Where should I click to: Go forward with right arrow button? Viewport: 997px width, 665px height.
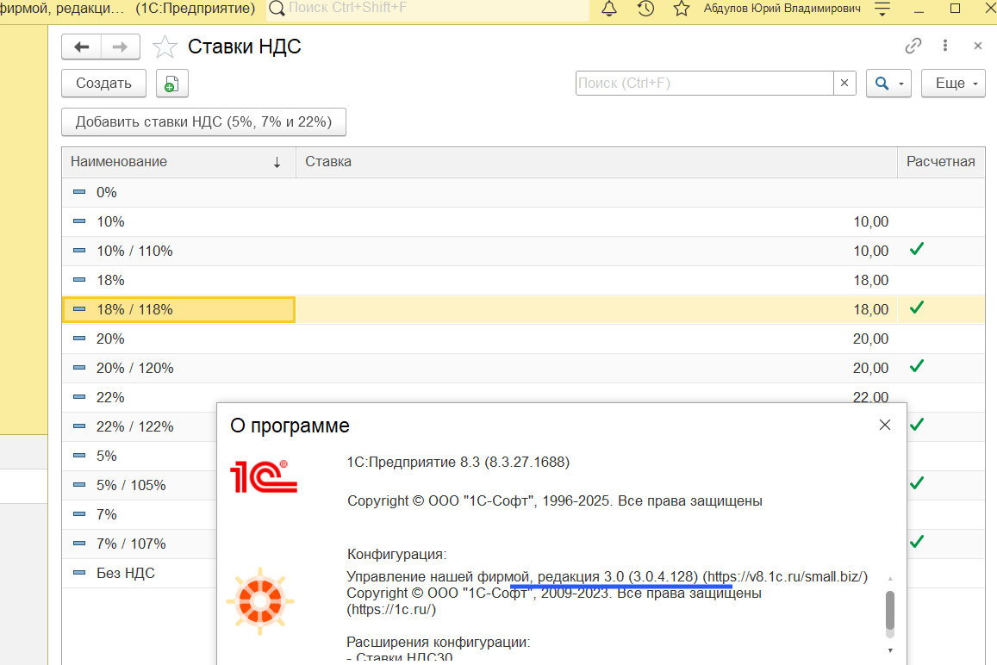pos(120,47)
